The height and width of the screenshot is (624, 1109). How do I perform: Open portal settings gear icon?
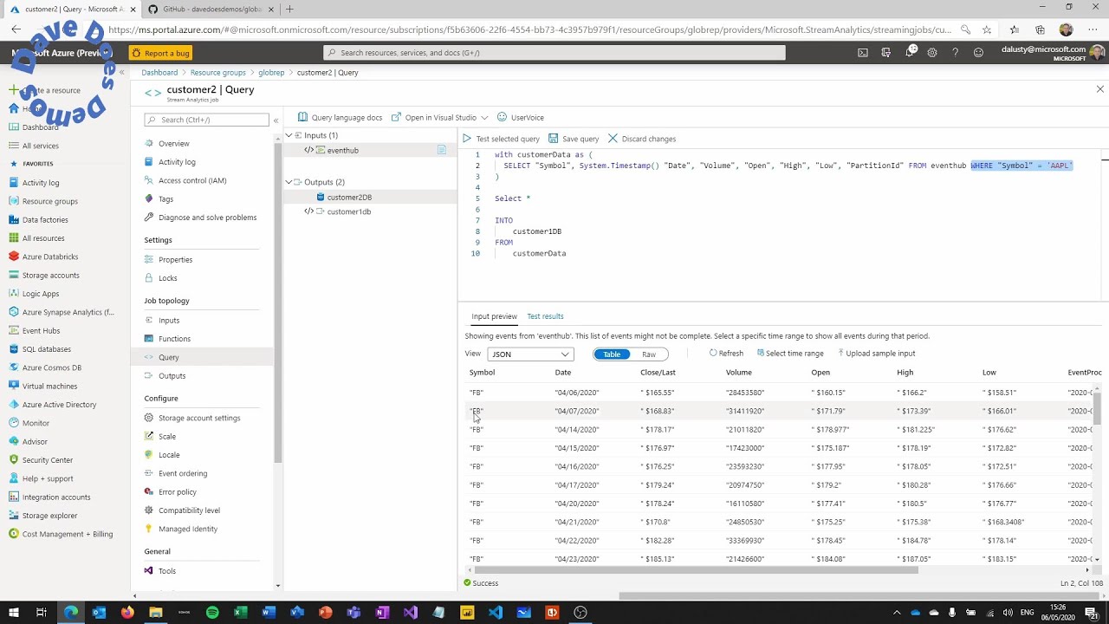(932, 52)
